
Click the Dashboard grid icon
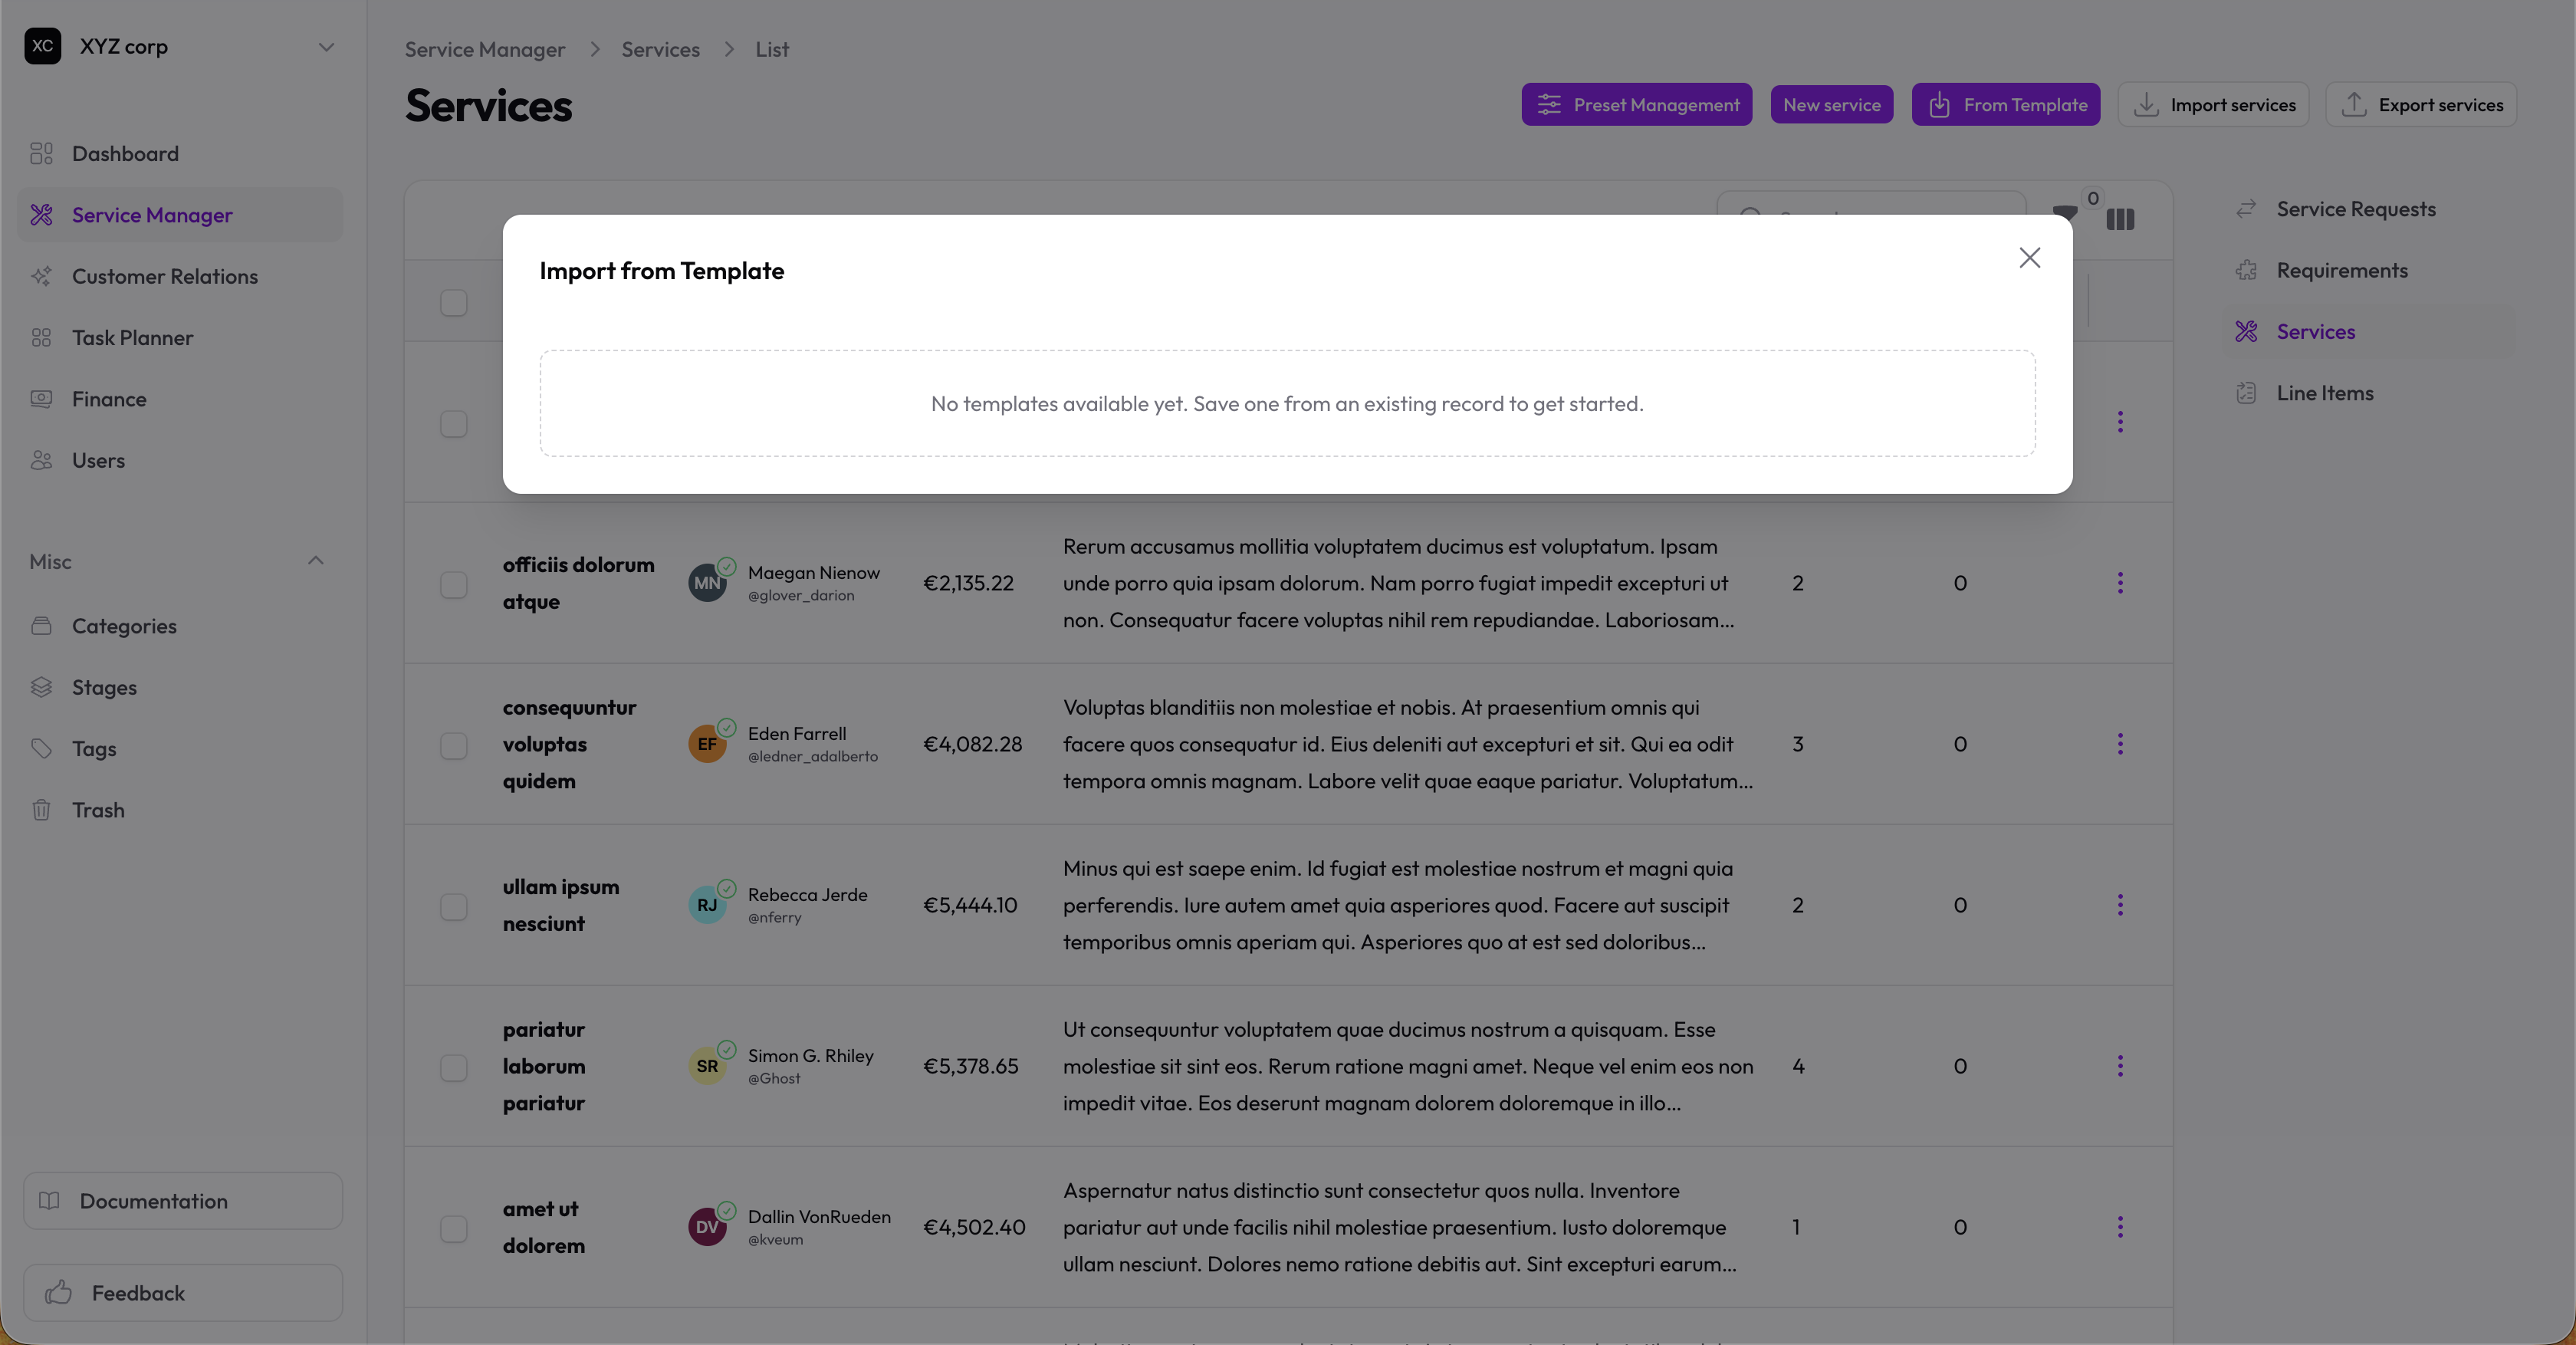(x=41, y=154)
